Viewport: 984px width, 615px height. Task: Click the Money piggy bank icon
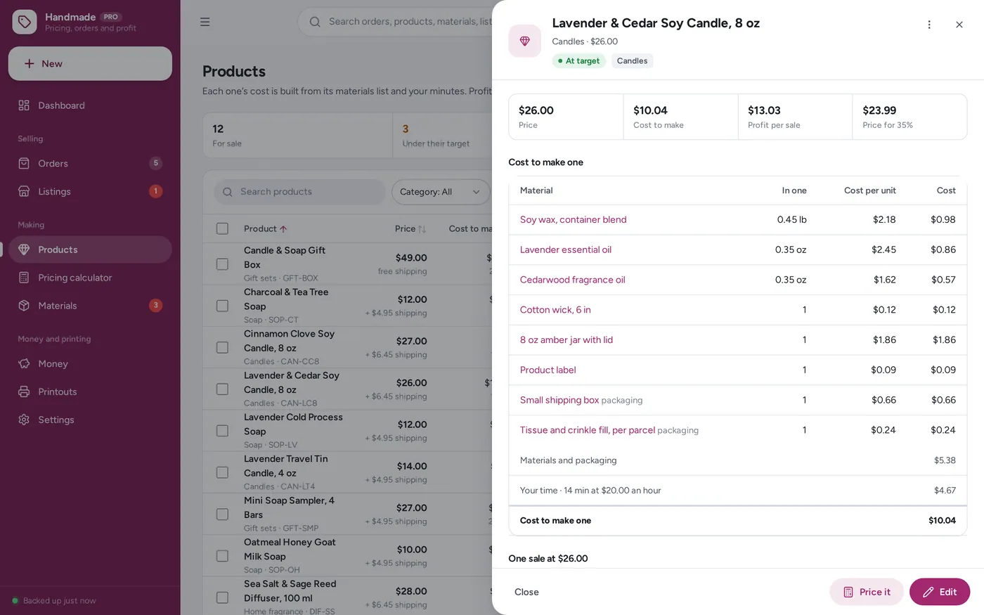(x=24, y=363)
